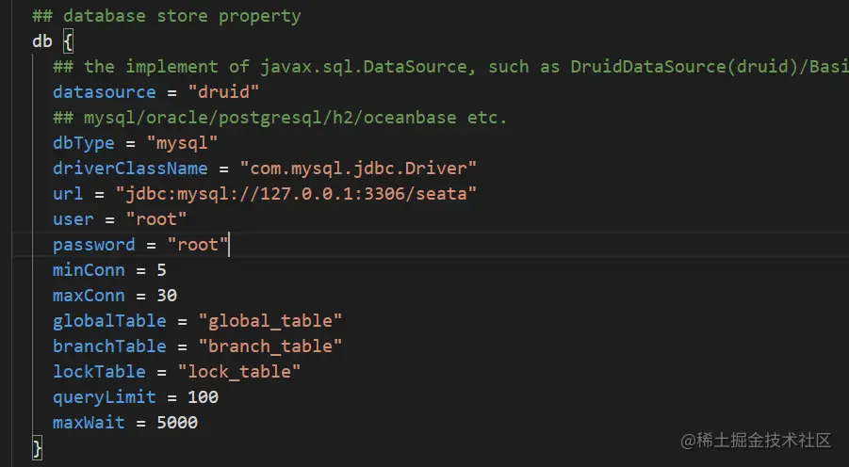Click the "lockTable" property key
849x467 pixels.
click(99, 372)
